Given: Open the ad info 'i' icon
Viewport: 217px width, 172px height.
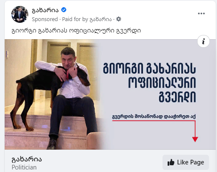Looking at the screenshot, I should [x=203, y=41].
